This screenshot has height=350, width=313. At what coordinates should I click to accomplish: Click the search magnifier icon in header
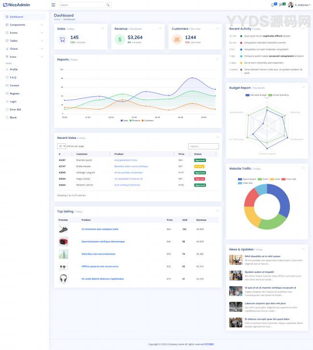(x=108, y=5)
